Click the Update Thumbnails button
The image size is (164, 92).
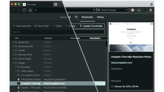point(91,26)
